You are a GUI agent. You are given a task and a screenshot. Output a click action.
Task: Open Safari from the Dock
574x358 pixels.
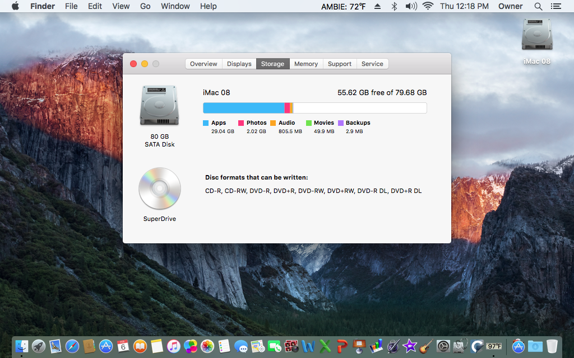click(x=72, y=346)
